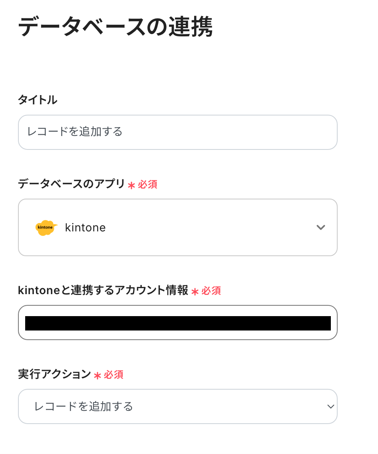Click the kintone cloud logo icon
378x454 pixels.
(46, 227)
